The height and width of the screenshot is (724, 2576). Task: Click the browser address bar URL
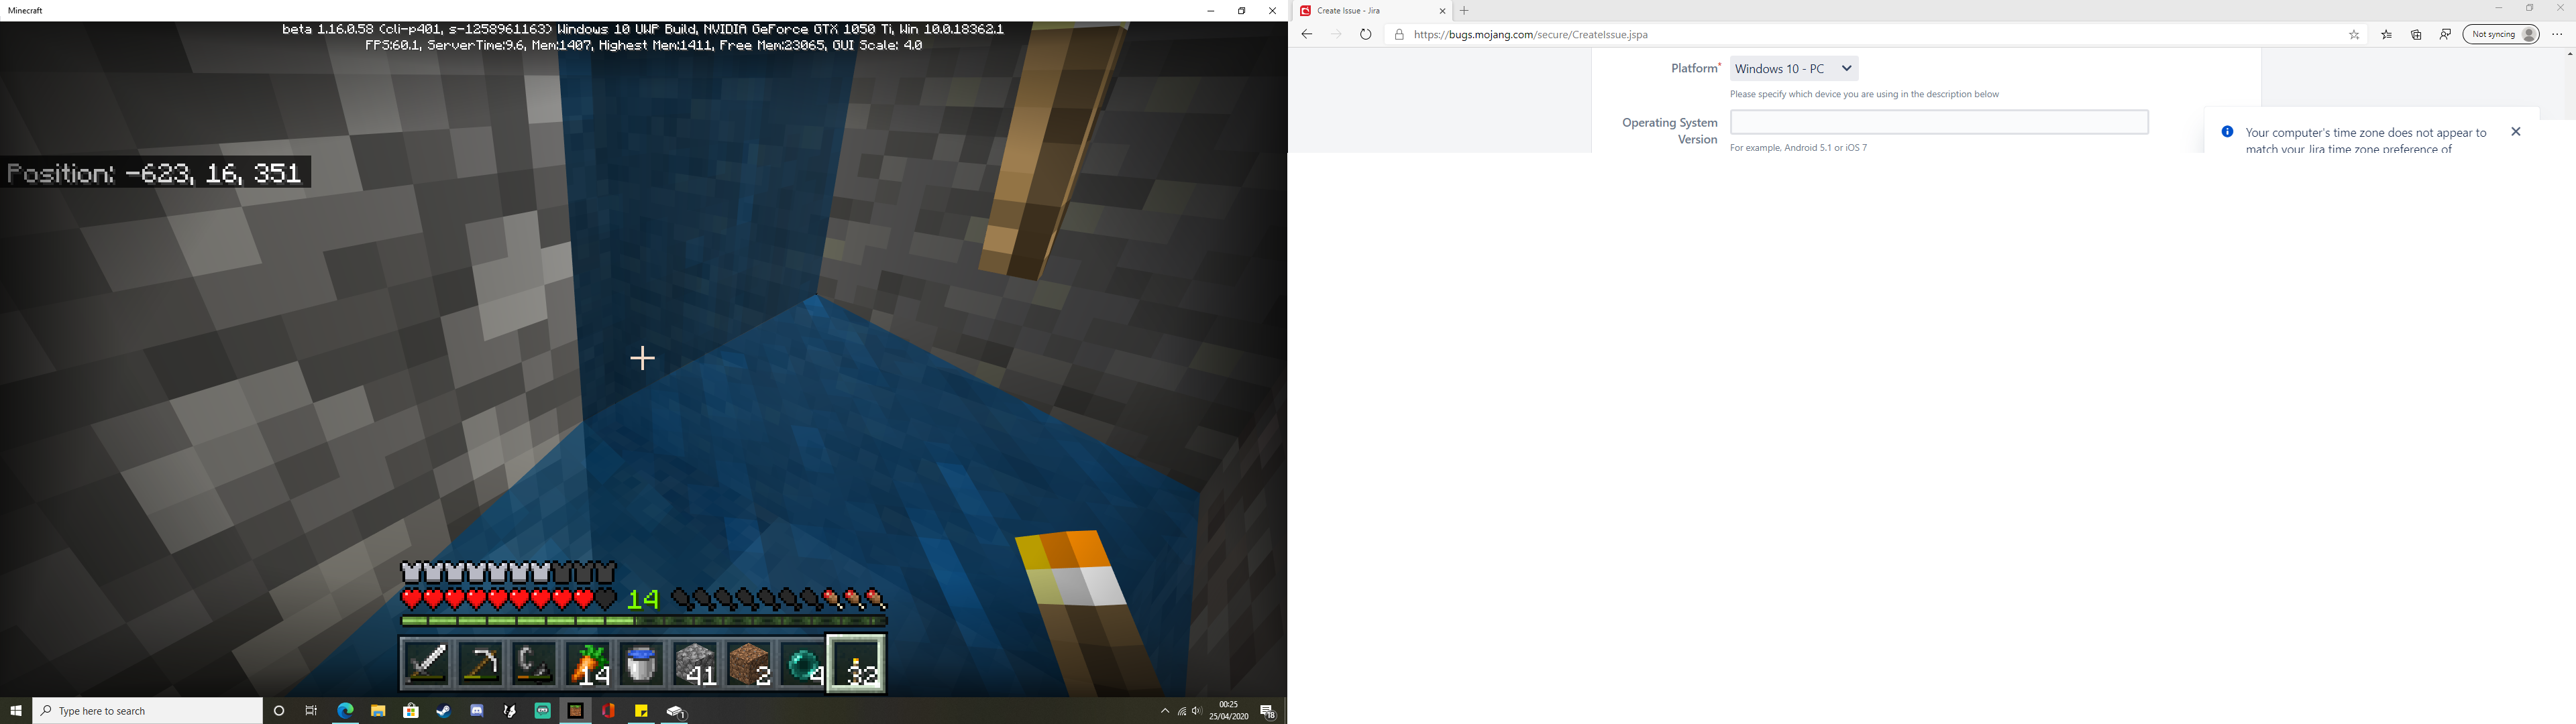(x=1530, y=35)
